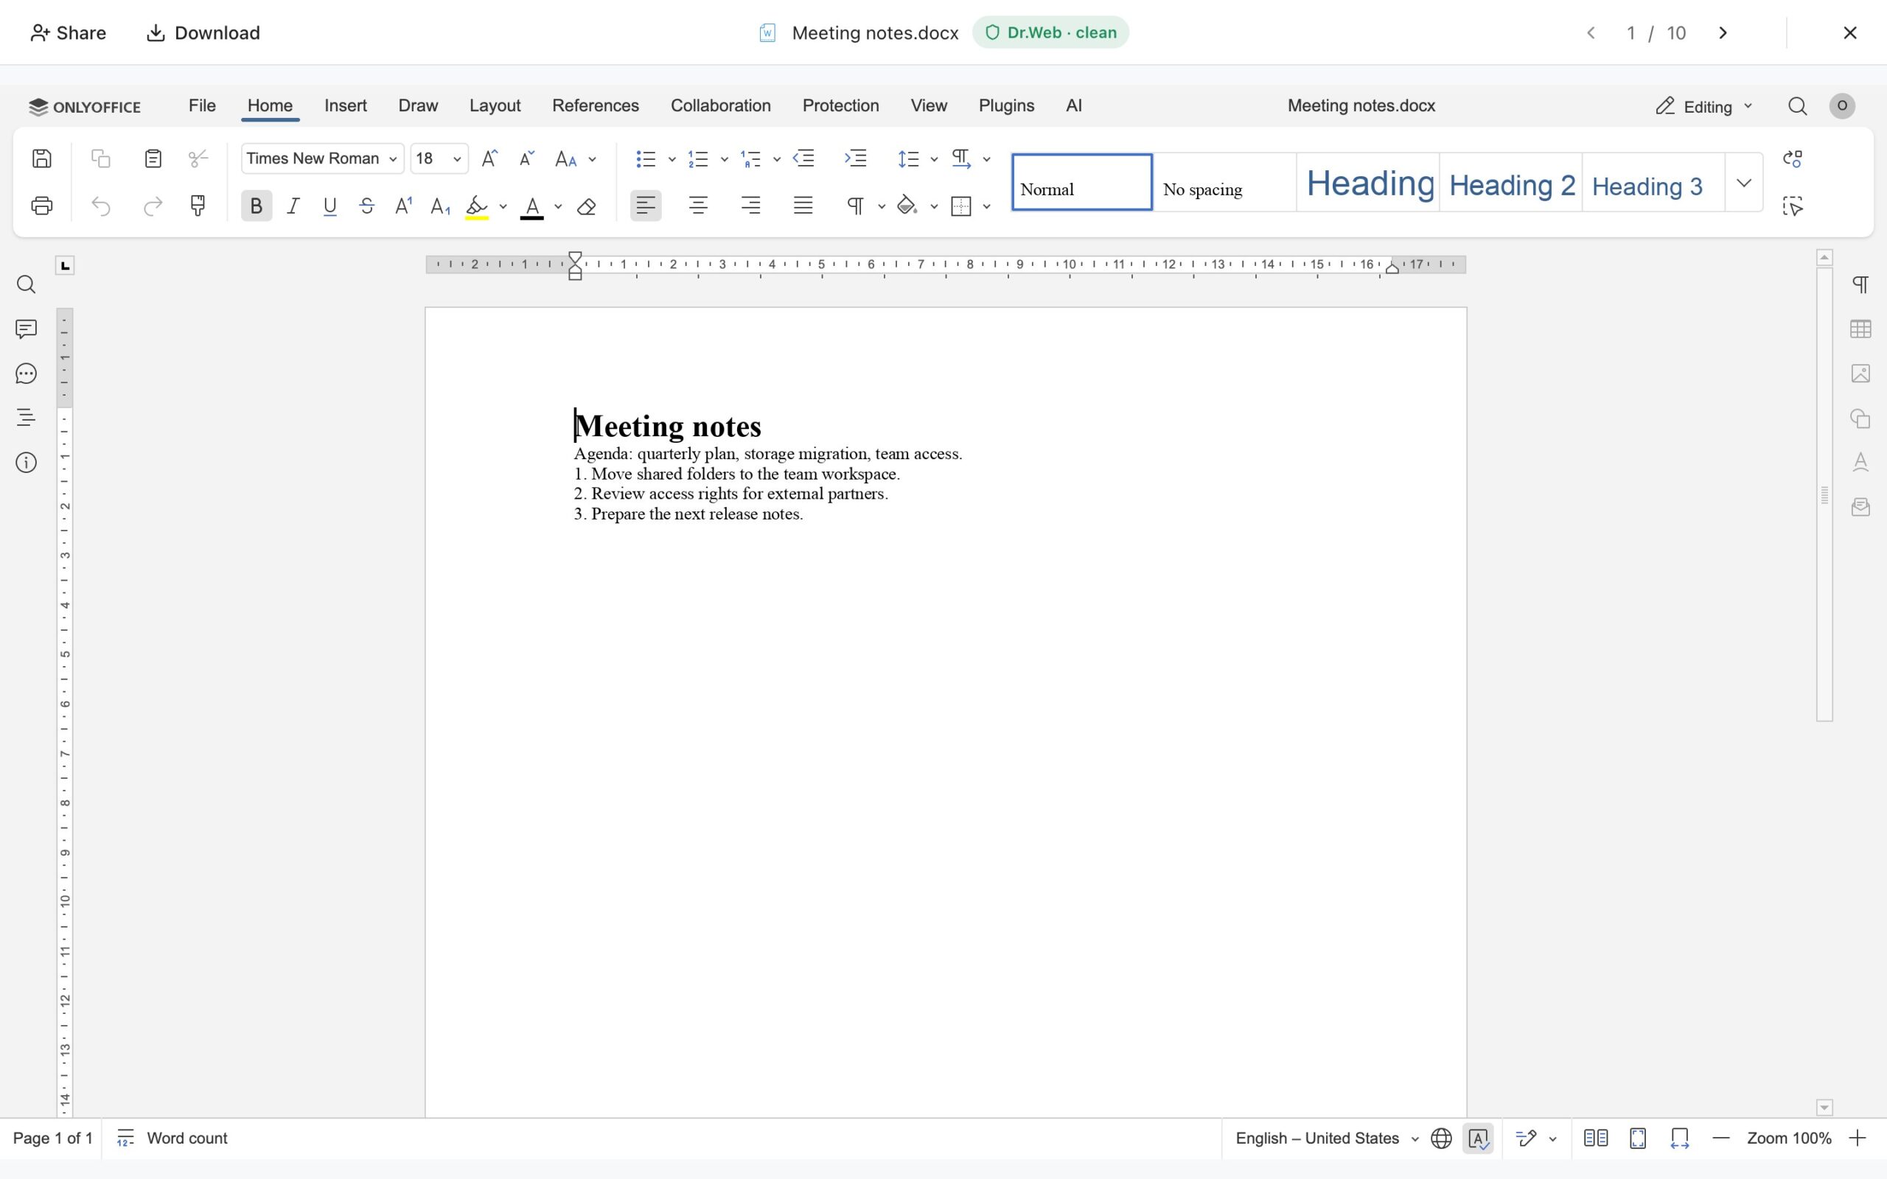Toggle nonprinting characters display
This screenshot has height=1179, width=1887.
(x=857, y=206)
